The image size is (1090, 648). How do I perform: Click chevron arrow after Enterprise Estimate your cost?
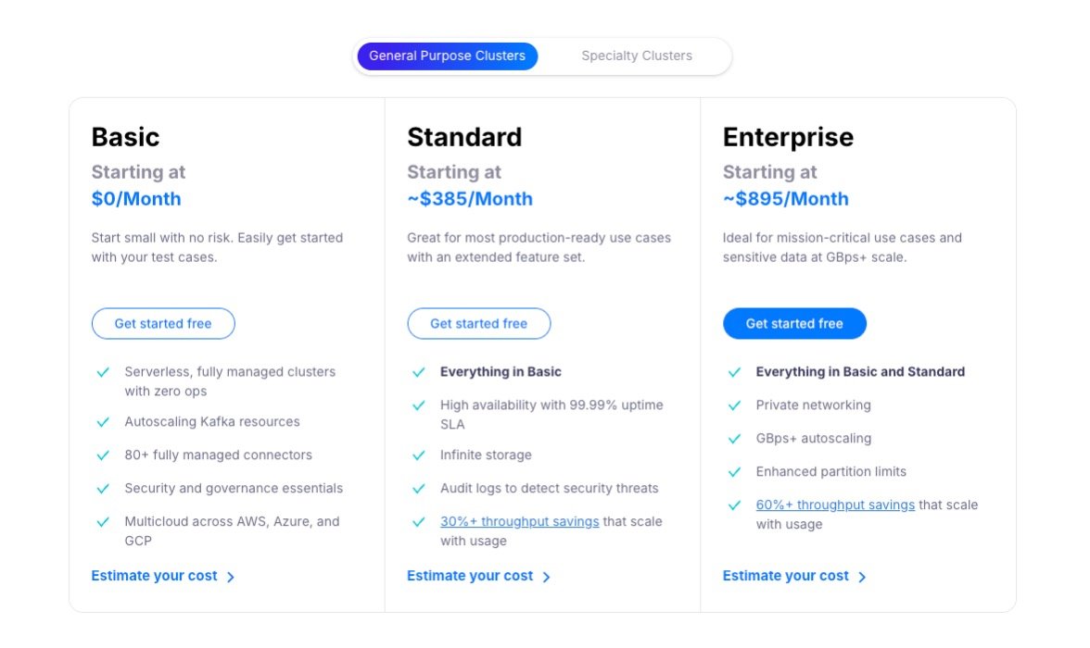[862, 577]
